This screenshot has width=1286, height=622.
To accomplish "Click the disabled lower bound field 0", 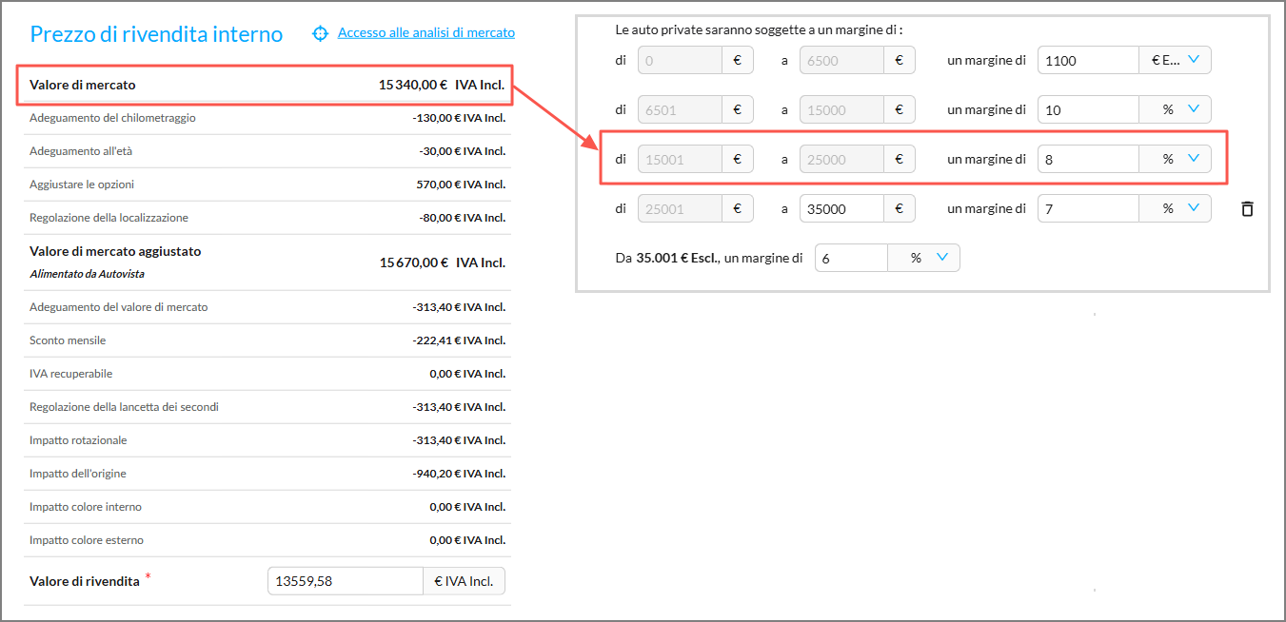I will click(680, 61).
